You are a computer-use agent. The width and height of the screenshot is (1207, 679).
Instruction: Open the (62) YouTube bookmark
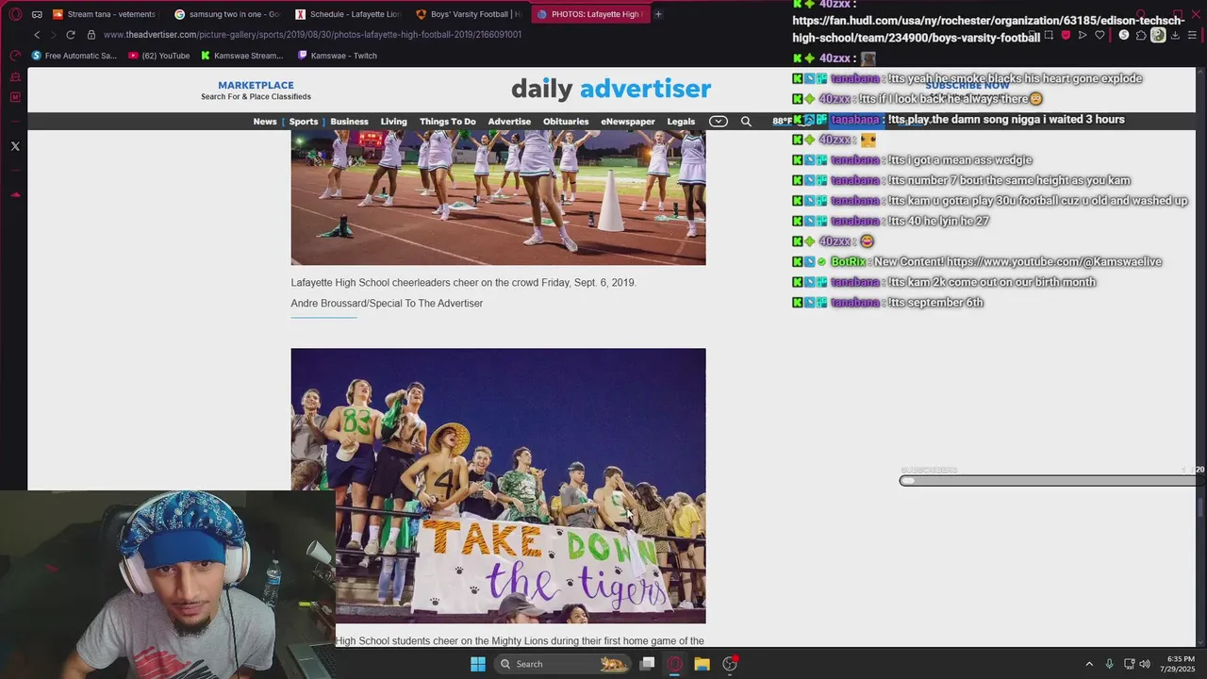click(158, 56)
